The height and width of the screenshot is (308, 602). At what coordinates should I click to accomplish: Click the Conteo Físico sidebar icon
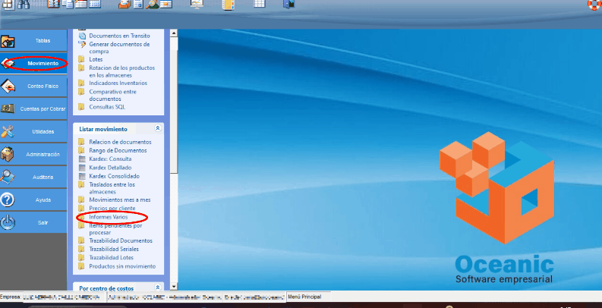coord(8,86)
